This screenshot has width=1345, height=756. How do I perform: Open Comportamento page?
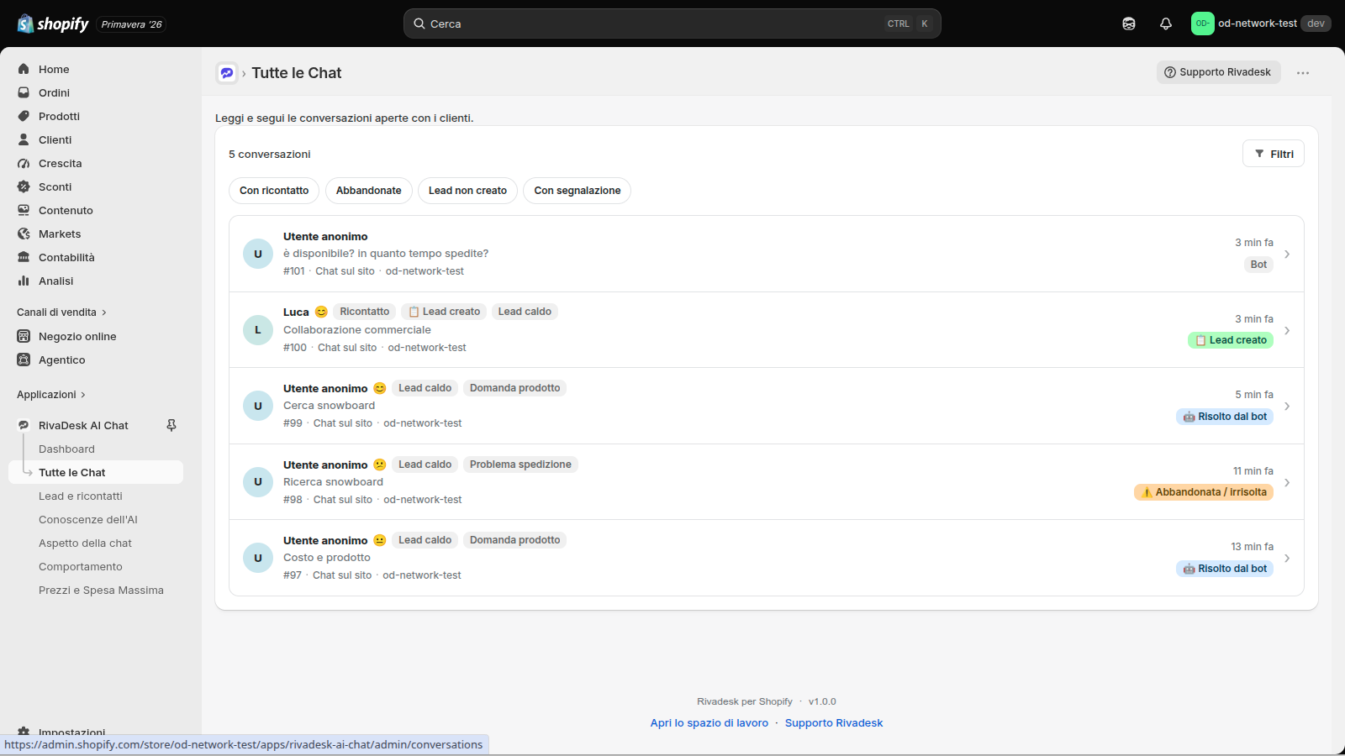pos(81,566)
